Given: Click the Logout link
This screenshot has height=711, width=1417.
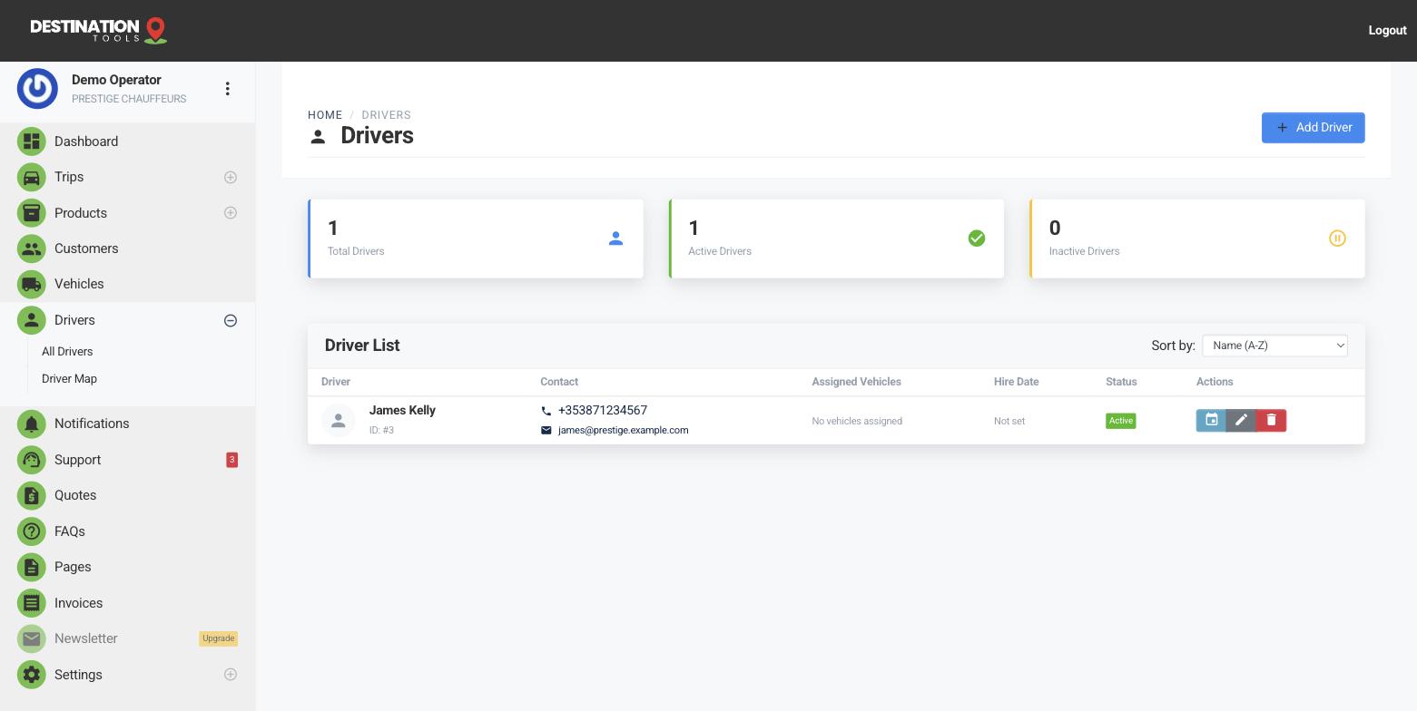Looking at the screenshot, I should 1387,31.
